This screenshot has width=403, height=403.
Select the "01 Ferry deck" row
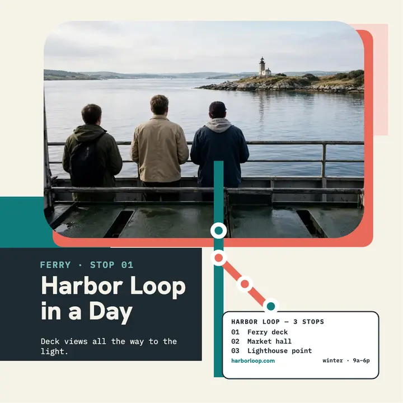(259, 332)
